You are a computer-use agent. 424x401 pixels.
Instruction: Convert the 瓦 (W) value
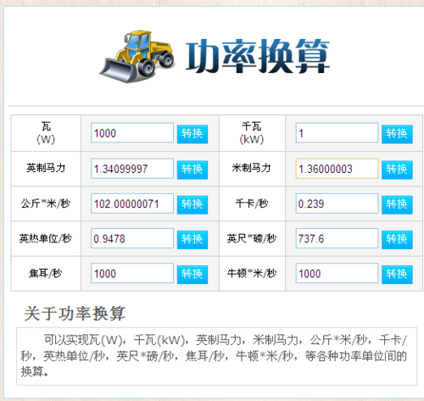click(x=192, y=134)
